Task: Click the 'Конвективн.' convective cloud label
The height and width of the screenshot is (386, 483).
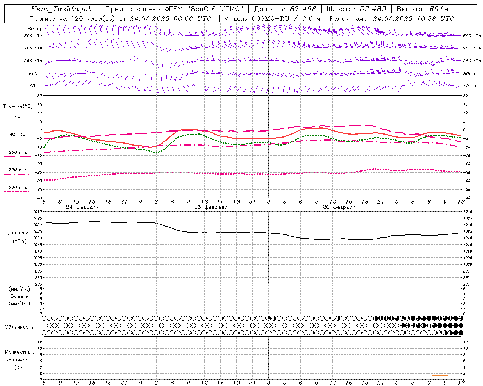Action: pos(20,352)
